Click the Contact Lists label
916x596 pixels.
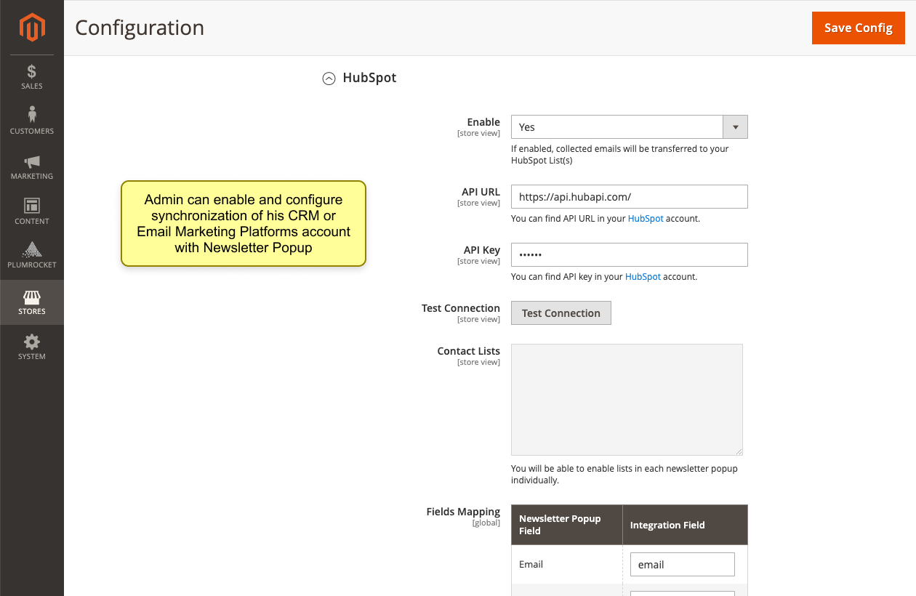468,351
